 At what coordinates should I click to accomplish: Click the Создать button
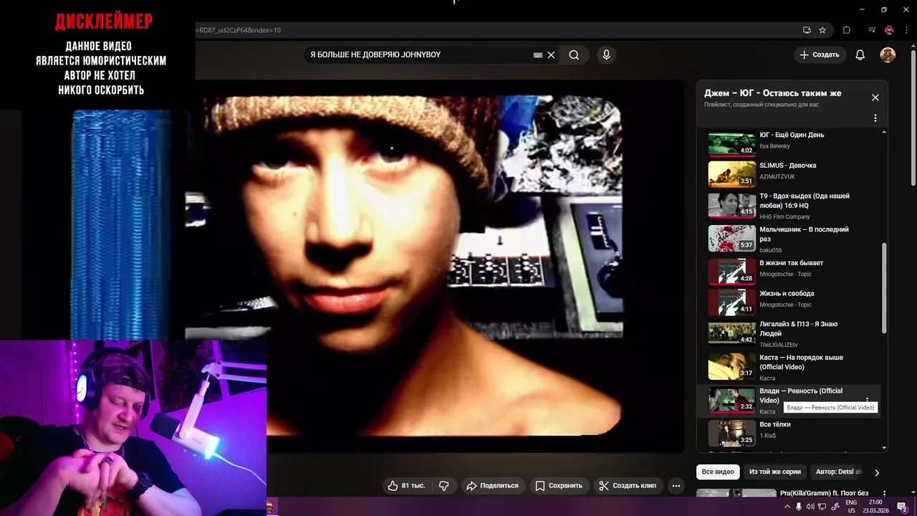(820, 55)
